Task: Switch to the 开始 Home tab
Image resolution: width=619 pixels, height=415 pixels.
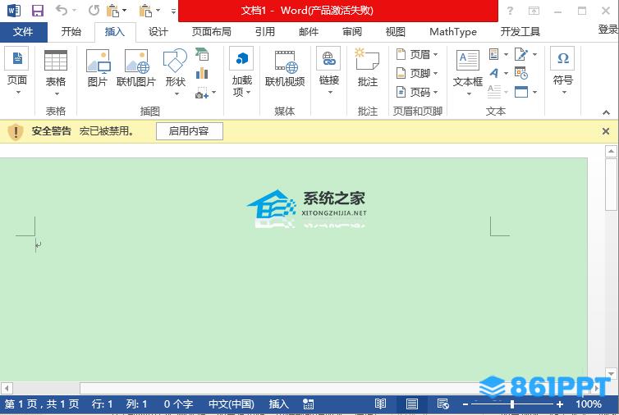Action: coord(71,32)
